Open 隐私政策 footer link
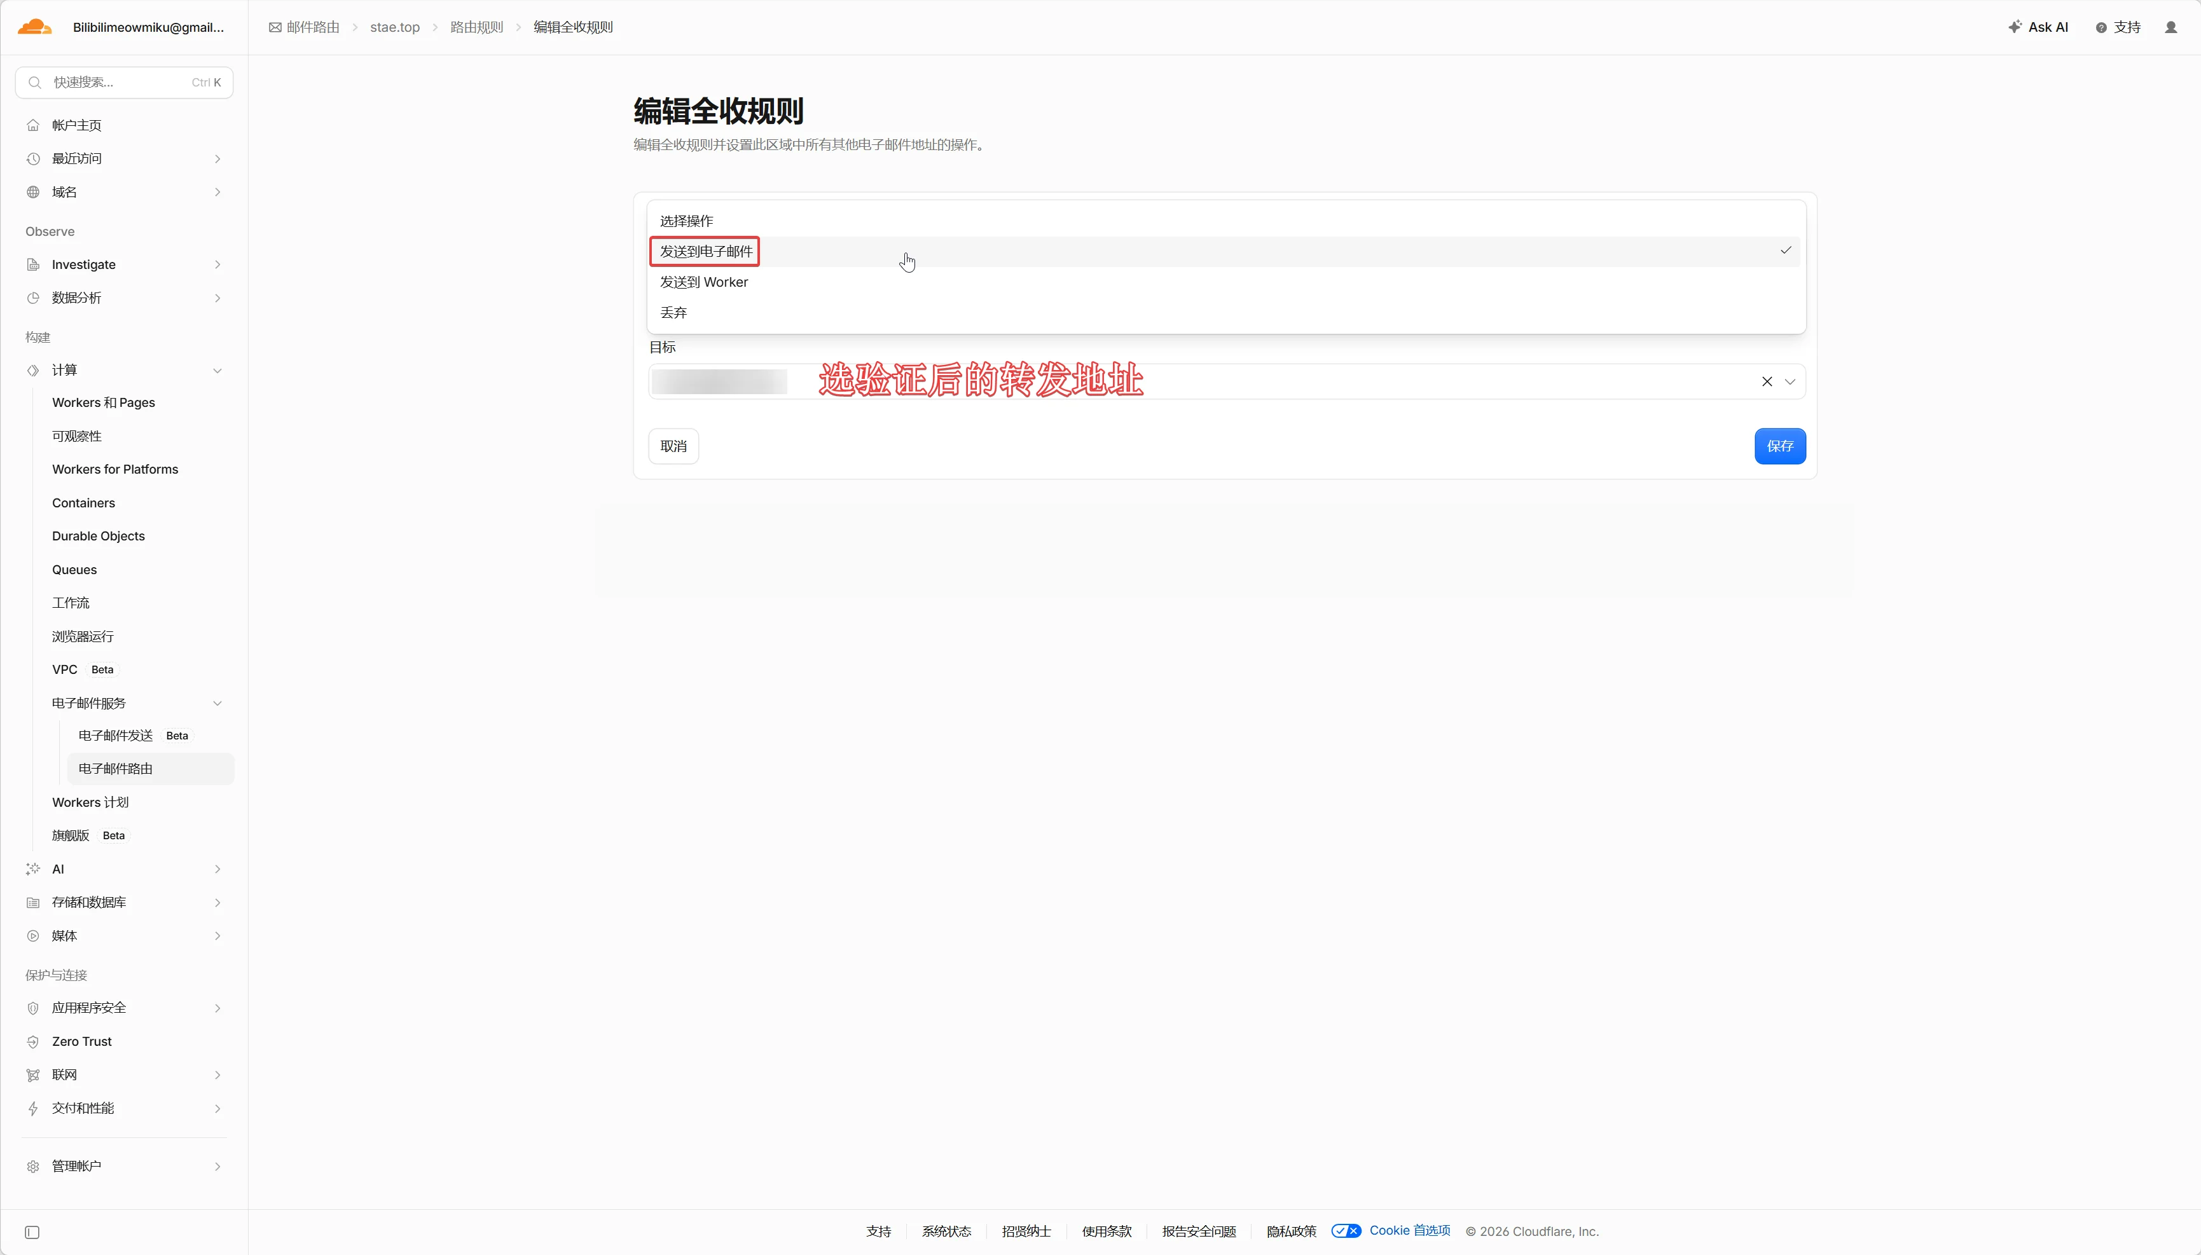This screenshot has width=2201, height=1255. [1292, 1231]
